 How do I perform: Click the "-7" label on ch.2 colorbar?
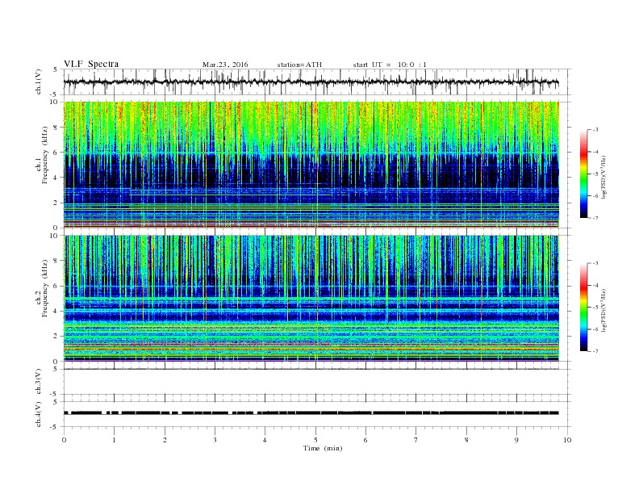pos(595,351)
